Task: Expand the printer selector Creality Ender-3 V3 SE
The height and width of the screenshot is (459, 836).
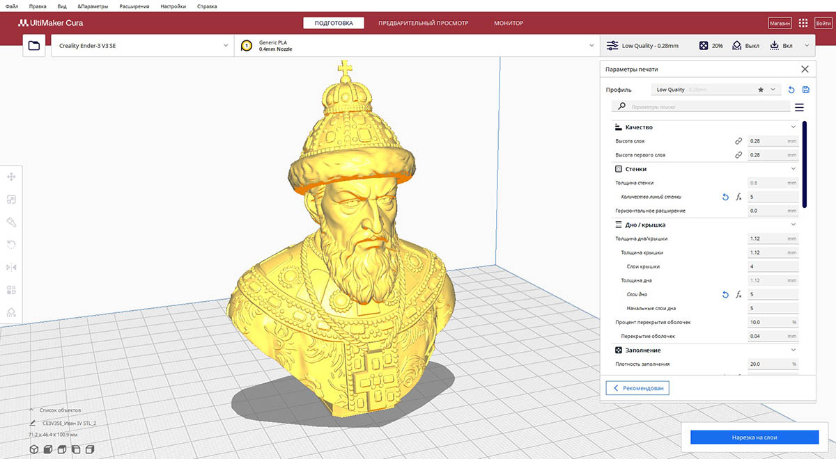Action: [x=142, y=46]
